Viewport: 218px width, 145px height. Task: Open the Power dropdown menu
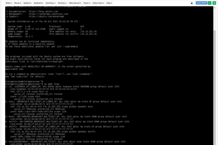pos(87,3)
